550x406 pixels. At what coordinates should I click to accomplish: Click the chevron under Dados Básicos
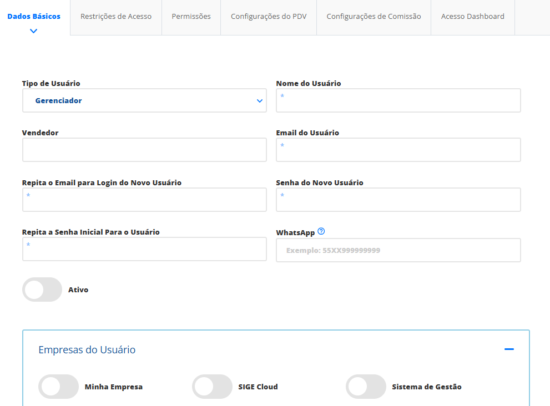[x=34, y=31]
